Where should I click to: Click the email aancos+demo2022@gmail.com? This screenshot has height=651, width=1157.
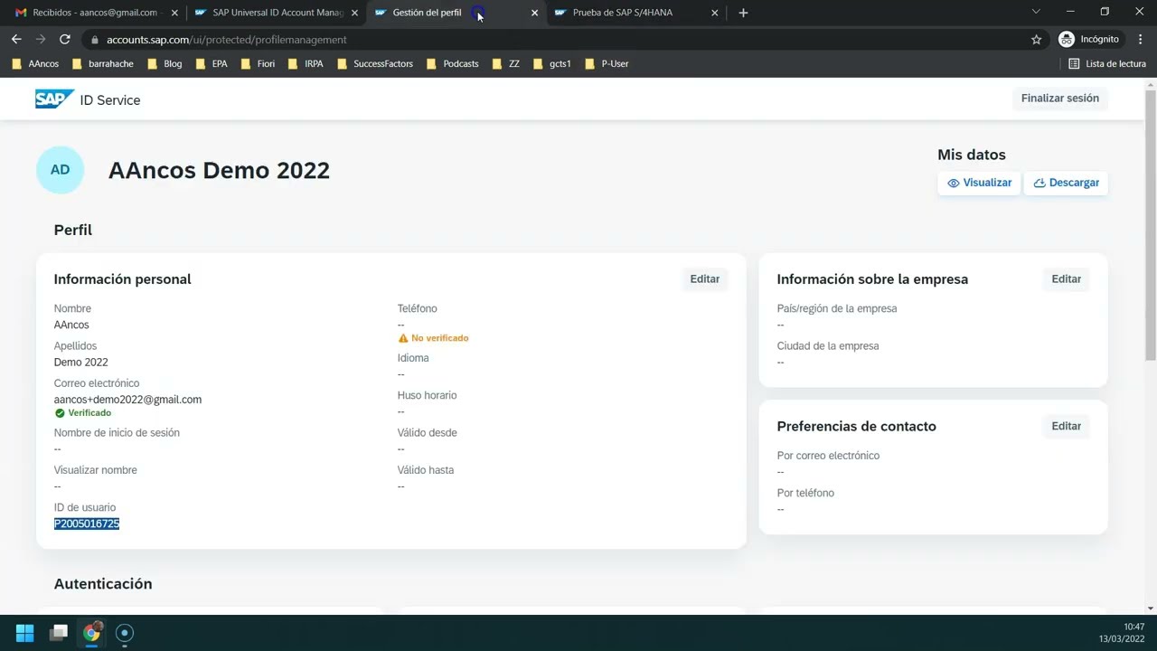click(127, 400)
